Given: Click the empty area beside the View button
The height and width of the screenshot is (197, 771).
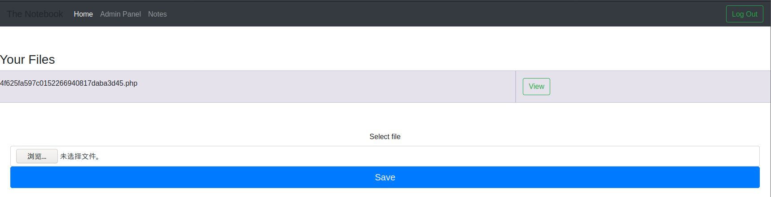Looking at the screenshot, I should [x=660, y=87].
